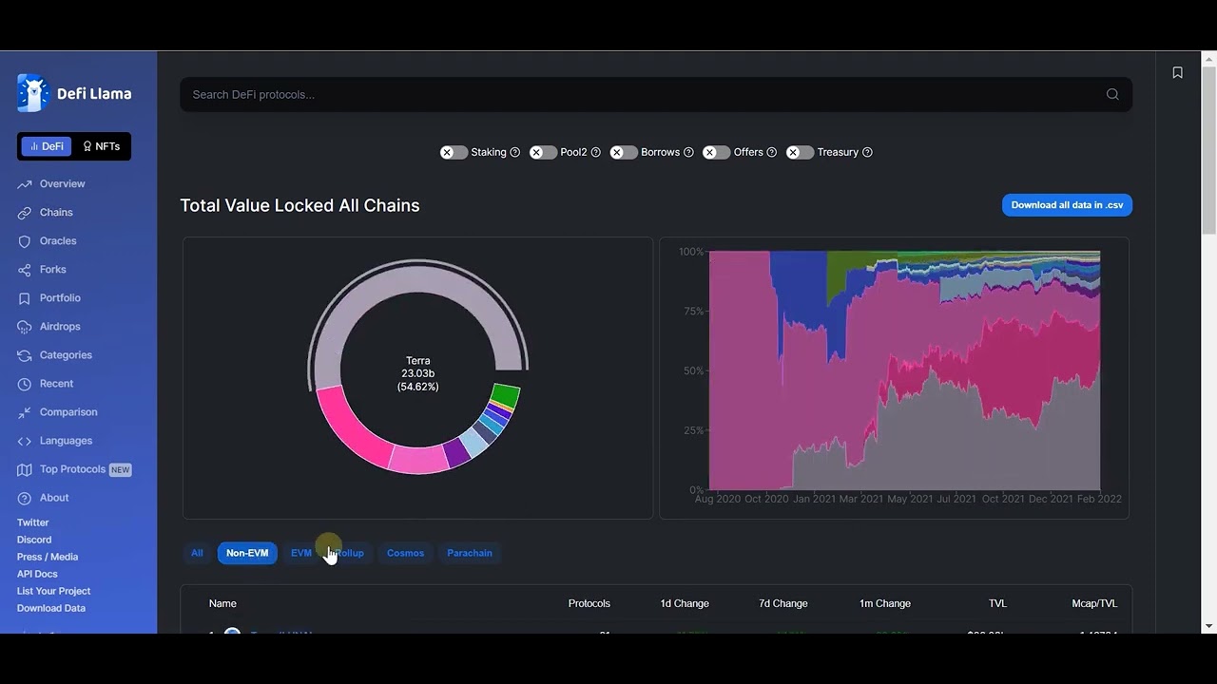Click the Borrows info question icon
Image resolution: width=1217 pixels, height=684 pixels.
point(688,152)
